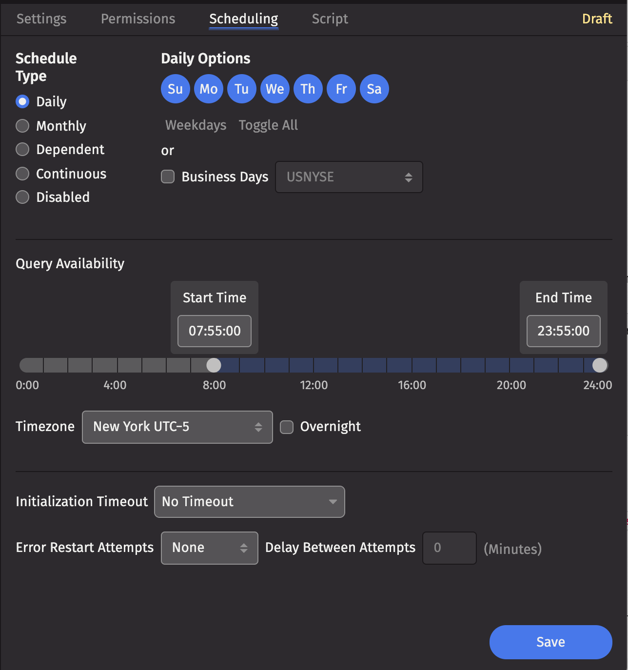Open the USNYSE calendar dropdown

349,177
